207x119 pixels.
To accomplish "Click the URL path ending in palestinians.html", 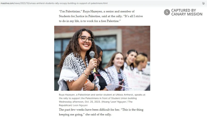I will pos(61,3).
